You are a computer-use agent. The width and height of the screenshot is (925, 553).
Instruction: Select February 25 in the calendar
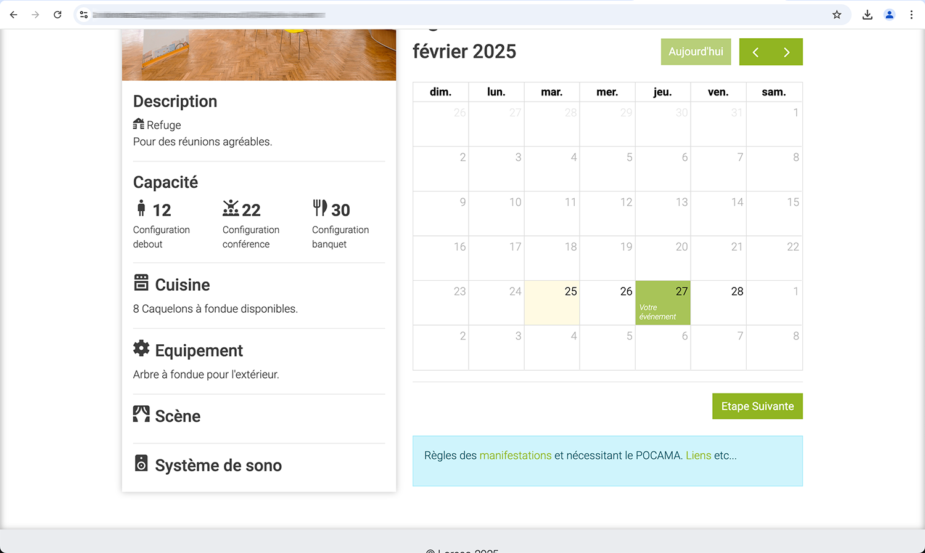click(552, 303)
